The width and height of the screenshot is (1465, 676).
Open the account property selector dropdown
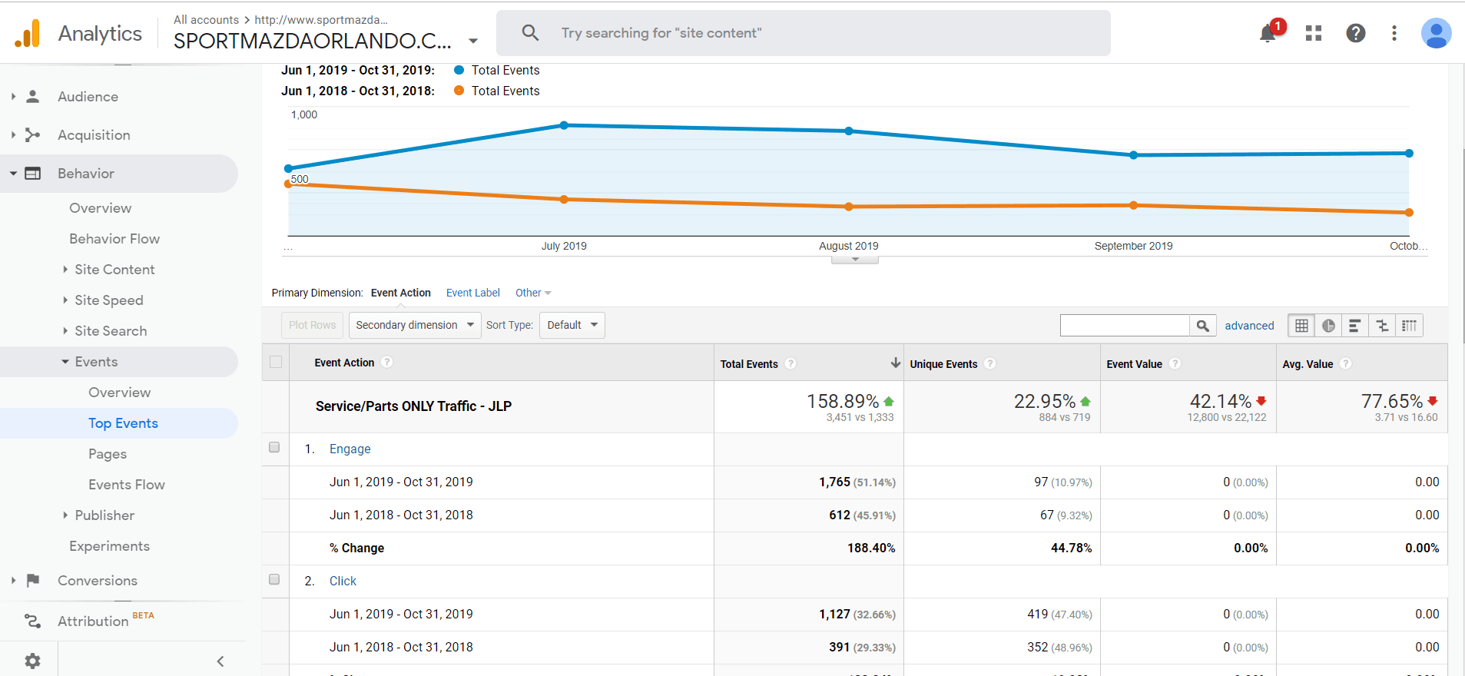[x=473, y=41]
